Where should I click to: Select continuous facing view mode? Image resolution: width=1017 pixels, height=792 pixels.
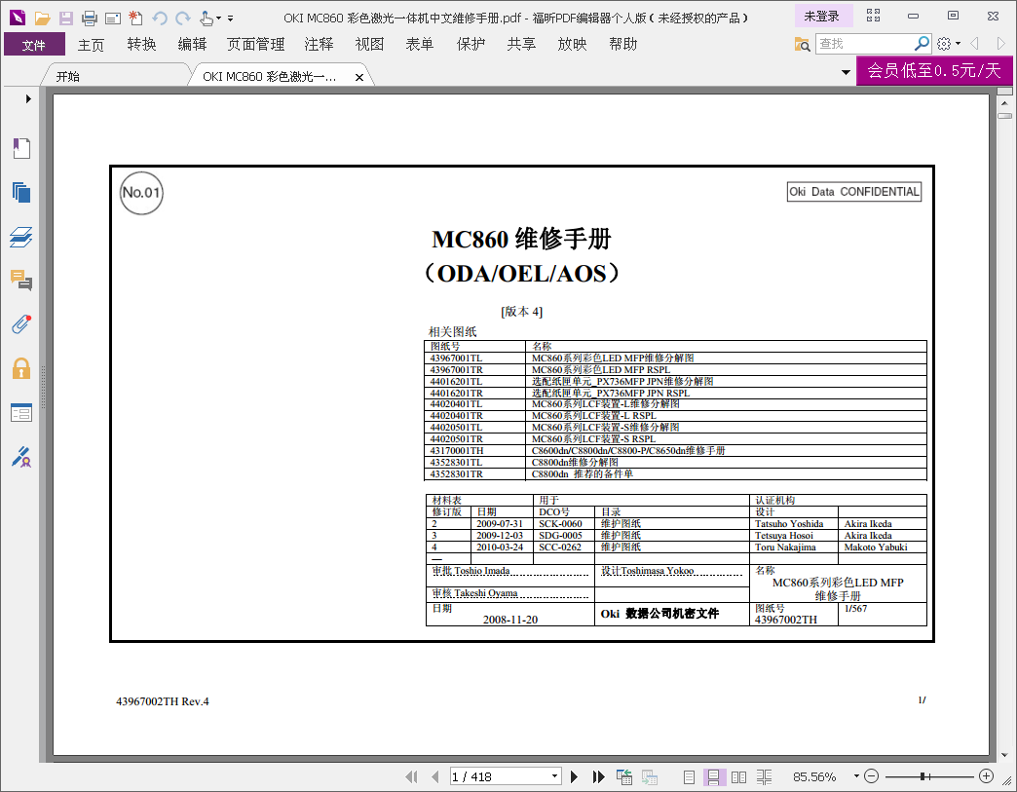[x=764, y=776]
